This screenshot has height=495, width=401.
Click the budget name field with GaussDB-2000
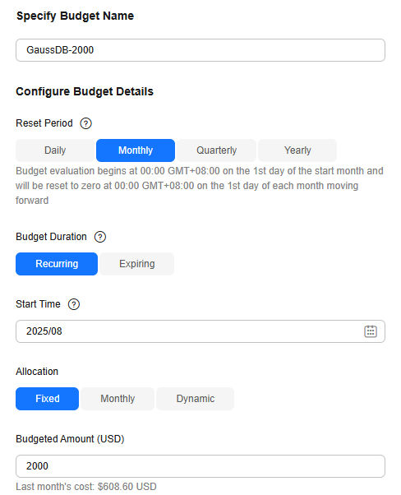point(200,50)
